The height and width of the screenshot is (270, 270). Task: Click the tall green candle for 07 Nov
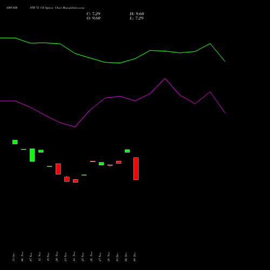tap(32, 155)
